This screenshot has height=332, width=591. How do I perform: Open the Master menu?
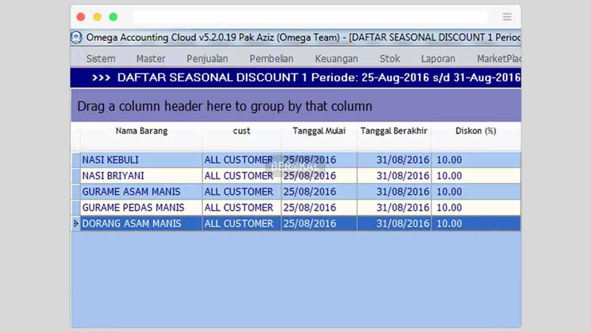coord(150,58)
